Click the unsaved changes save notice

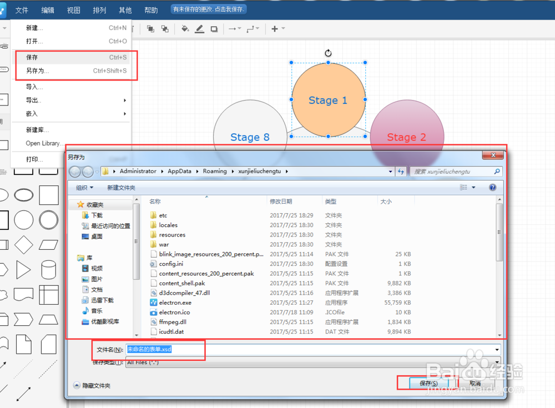click(x=209, y=9)
